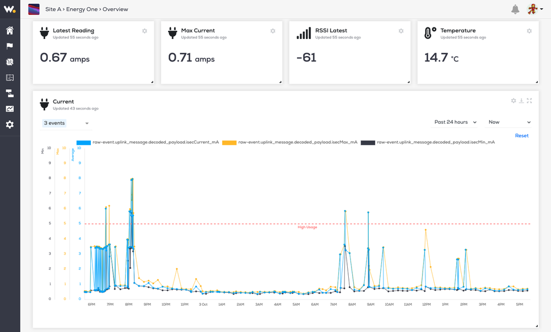
Task: Click the 8PM x-axis label
Action: click(128, 305)
